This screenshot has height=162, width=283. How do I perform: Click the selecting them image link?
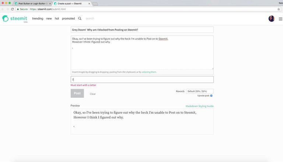tap(149, 72)
